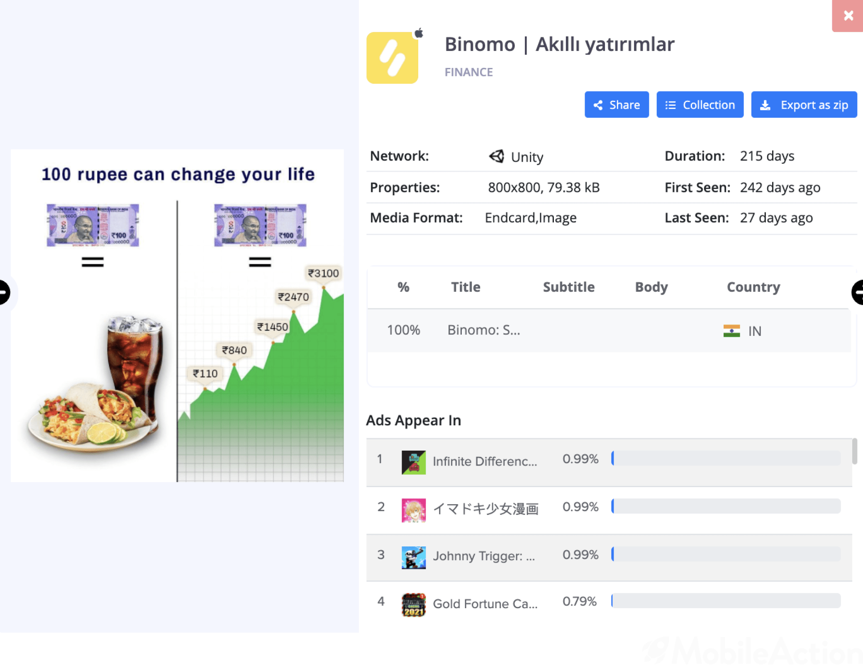This screenshot has width=863, height=665.
Task: Export creative as zip
Action: click(804, 104)
